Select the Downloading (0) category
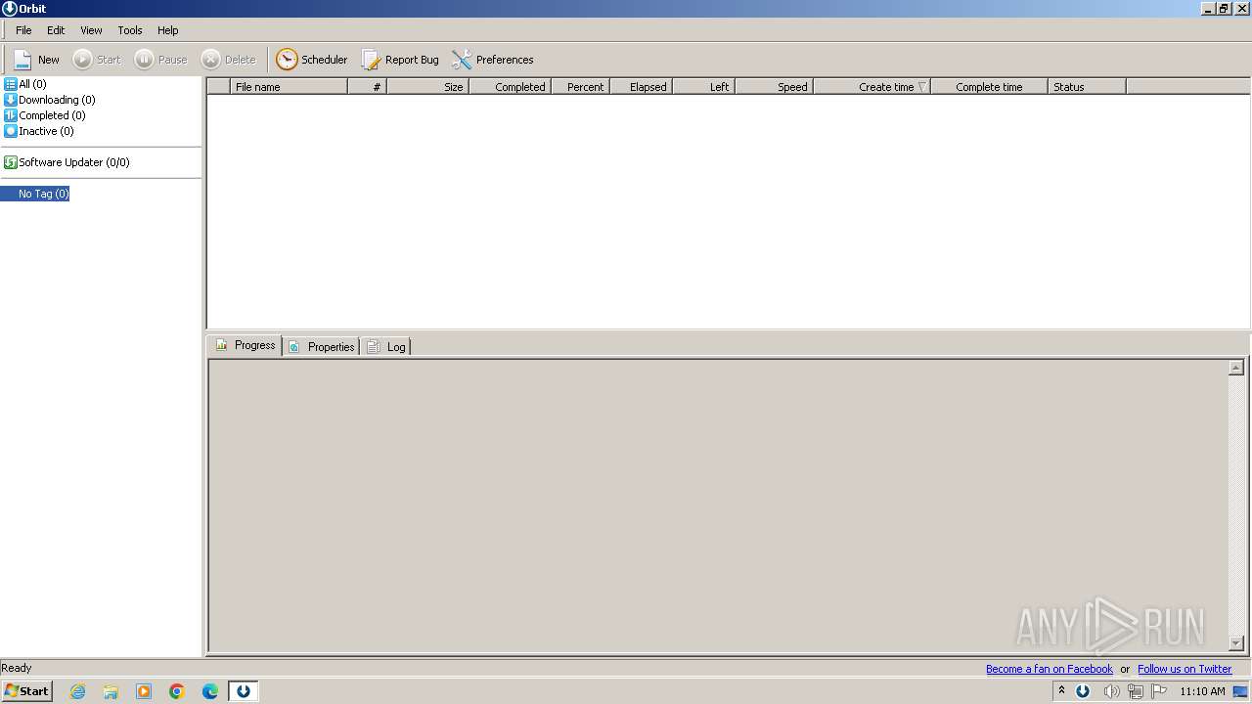Viewport: 1252px width, 704px height. click(50, 100)
